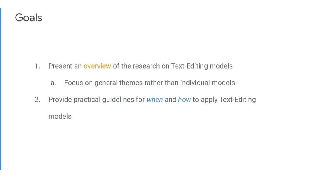Click the orange word "overview"
Screen dimensions: 317x178
coord(97,66)
